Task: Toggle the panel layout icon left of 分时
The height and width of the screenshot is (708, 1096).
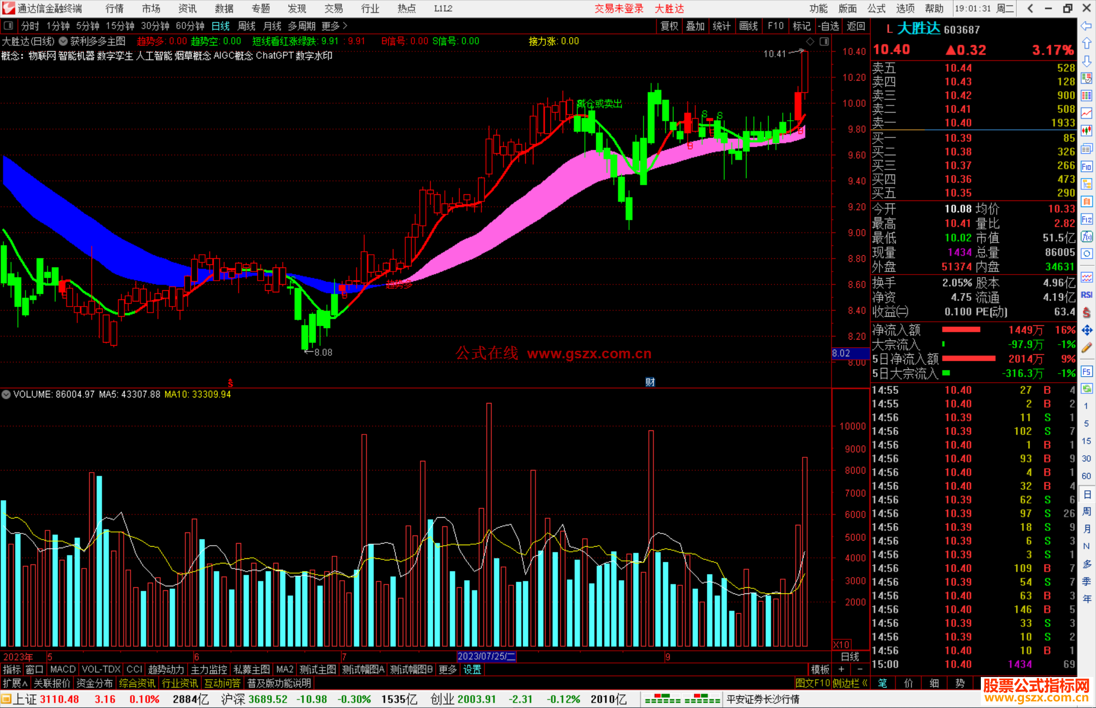Action: (9, 26)
